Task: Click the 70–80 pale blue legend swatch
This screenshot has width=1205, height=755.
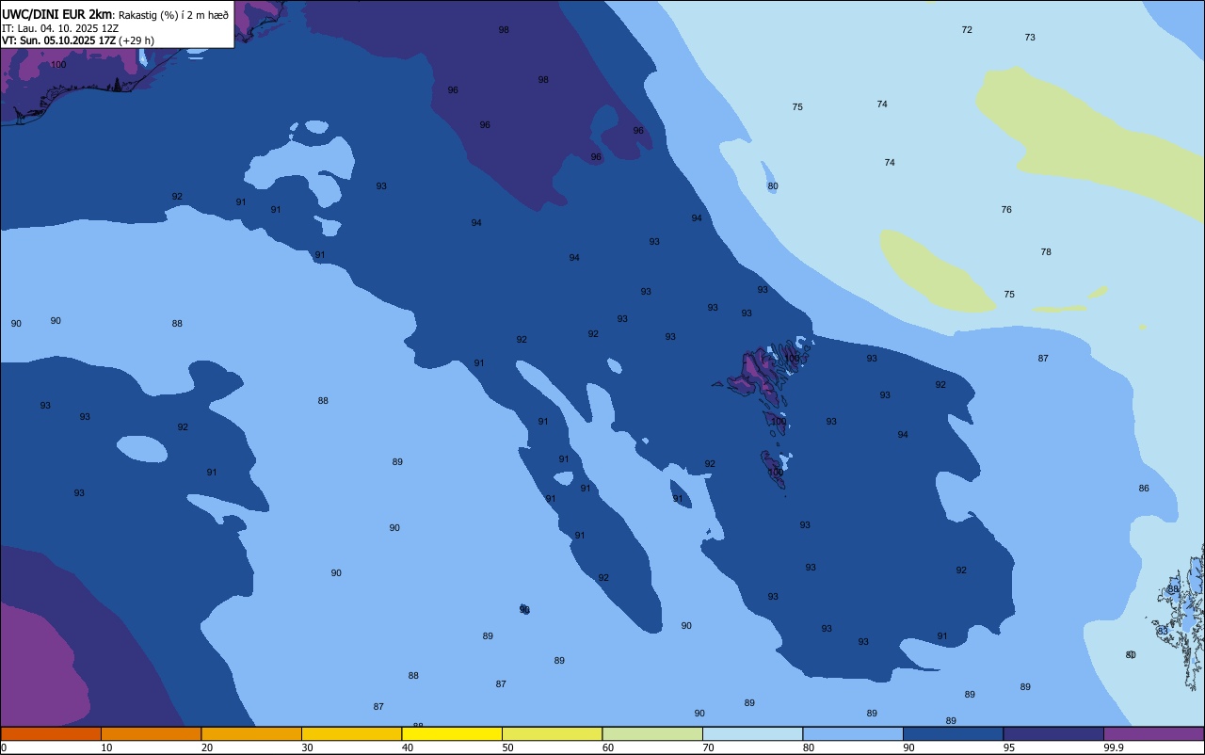Action: click(x=752, y=733)
